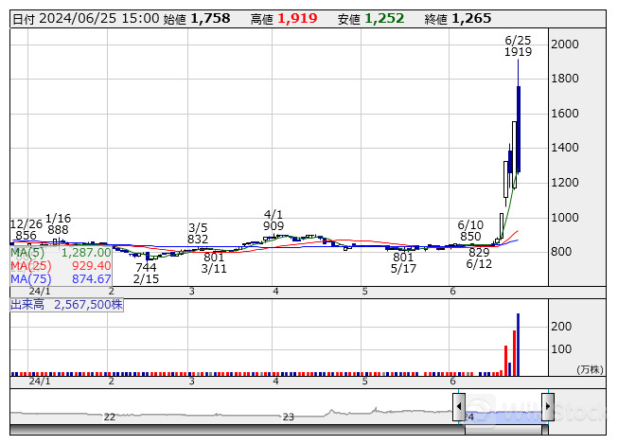
Task: Select the green MA(5) legend entry
Action: pos(61,253)
